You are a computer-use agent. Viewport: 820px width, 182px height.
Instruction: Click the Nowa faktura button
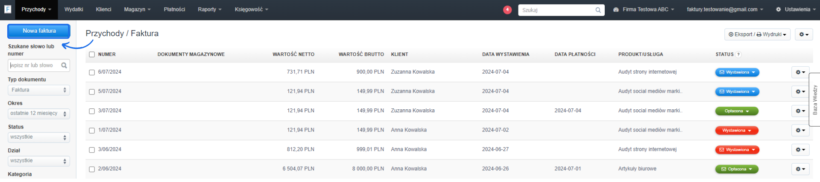click(39, 31)
